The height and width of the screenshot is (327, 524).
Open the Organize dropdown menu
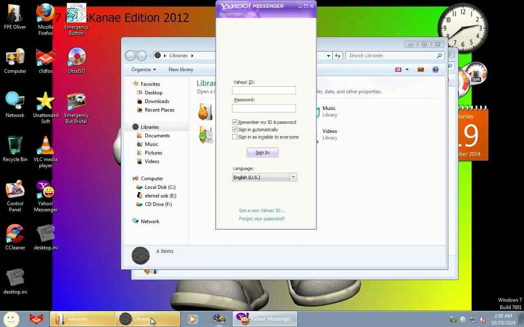(x=143, y=69)
